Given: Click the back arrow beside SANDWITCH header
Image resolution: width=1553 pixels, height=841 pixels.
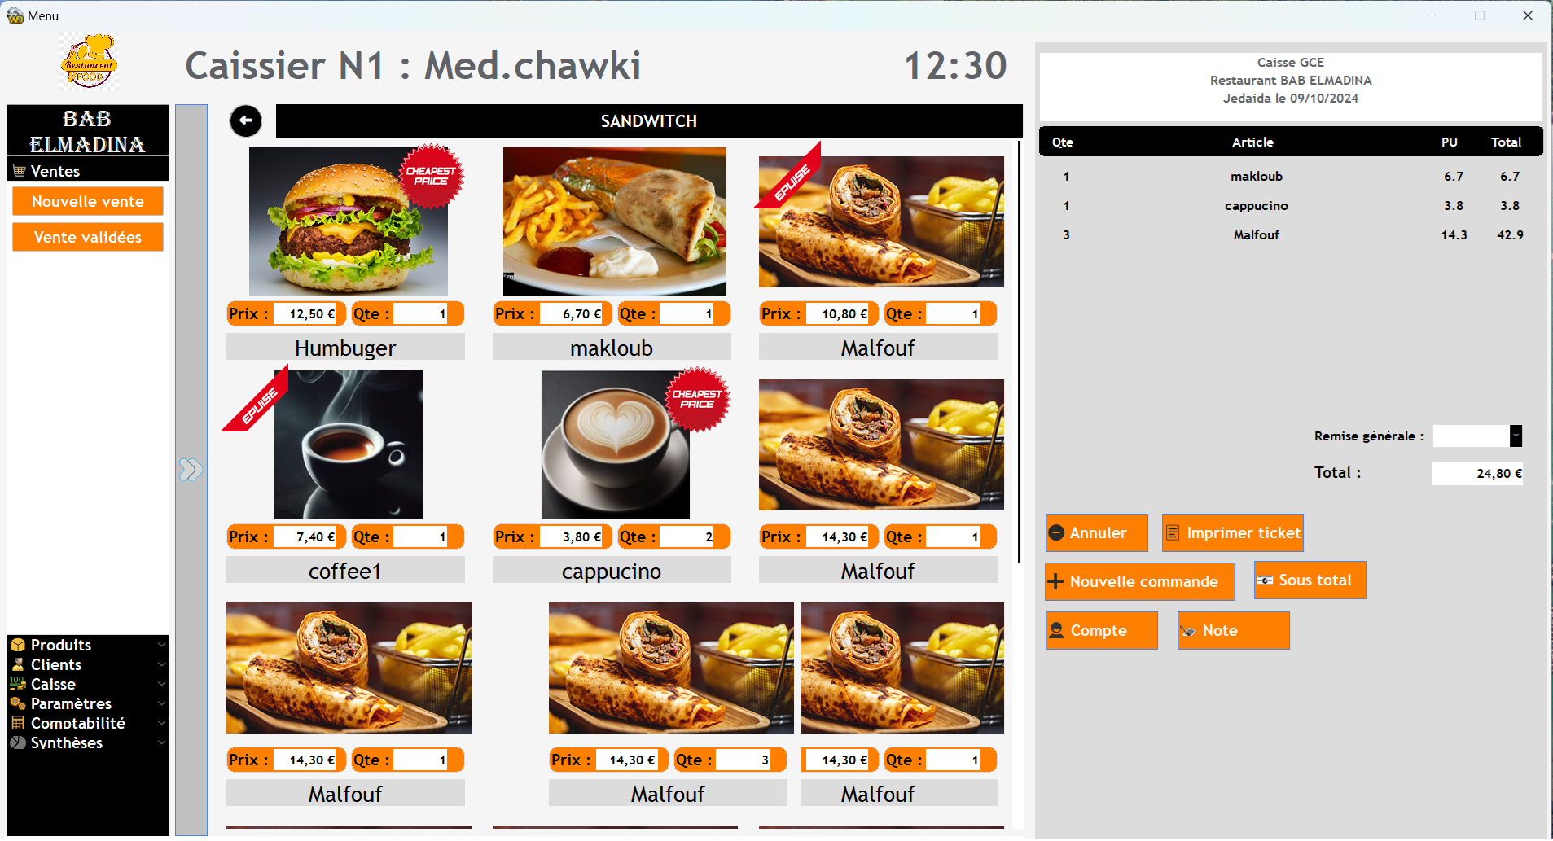Looking at the screenshot, I should click(x=246, y=121).
